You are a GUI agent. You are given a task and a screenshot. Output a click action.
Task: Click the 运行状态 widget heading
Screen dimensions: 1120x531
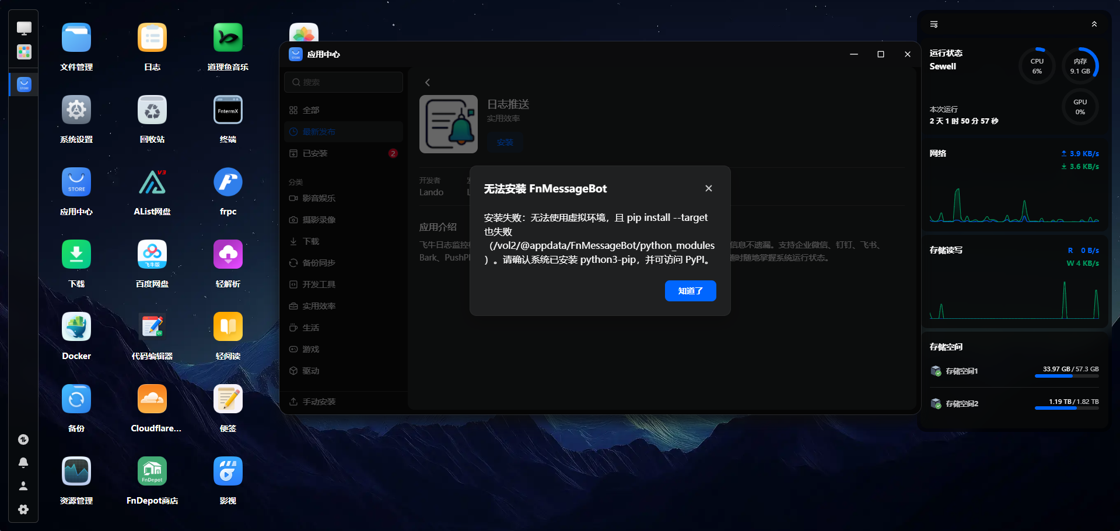point(946,53)
